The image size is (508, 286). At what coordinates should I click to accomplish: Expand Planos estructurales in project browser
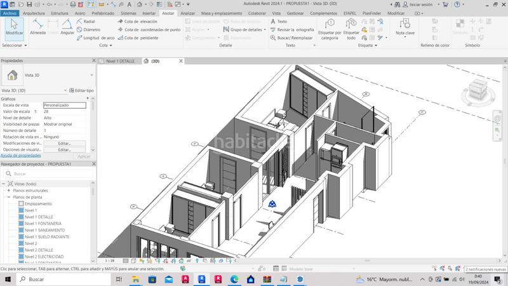coord(8,190)
